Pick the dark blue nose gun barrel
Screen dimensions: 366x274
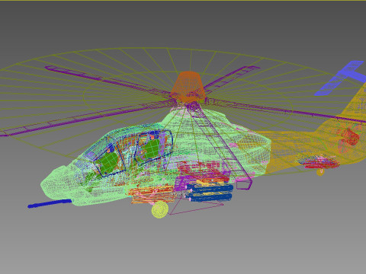click(50, 204)
